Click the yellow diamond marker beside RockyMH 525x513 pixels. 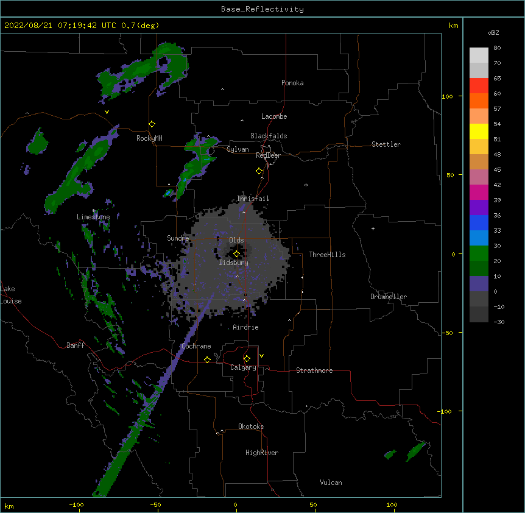pos(152,124)
